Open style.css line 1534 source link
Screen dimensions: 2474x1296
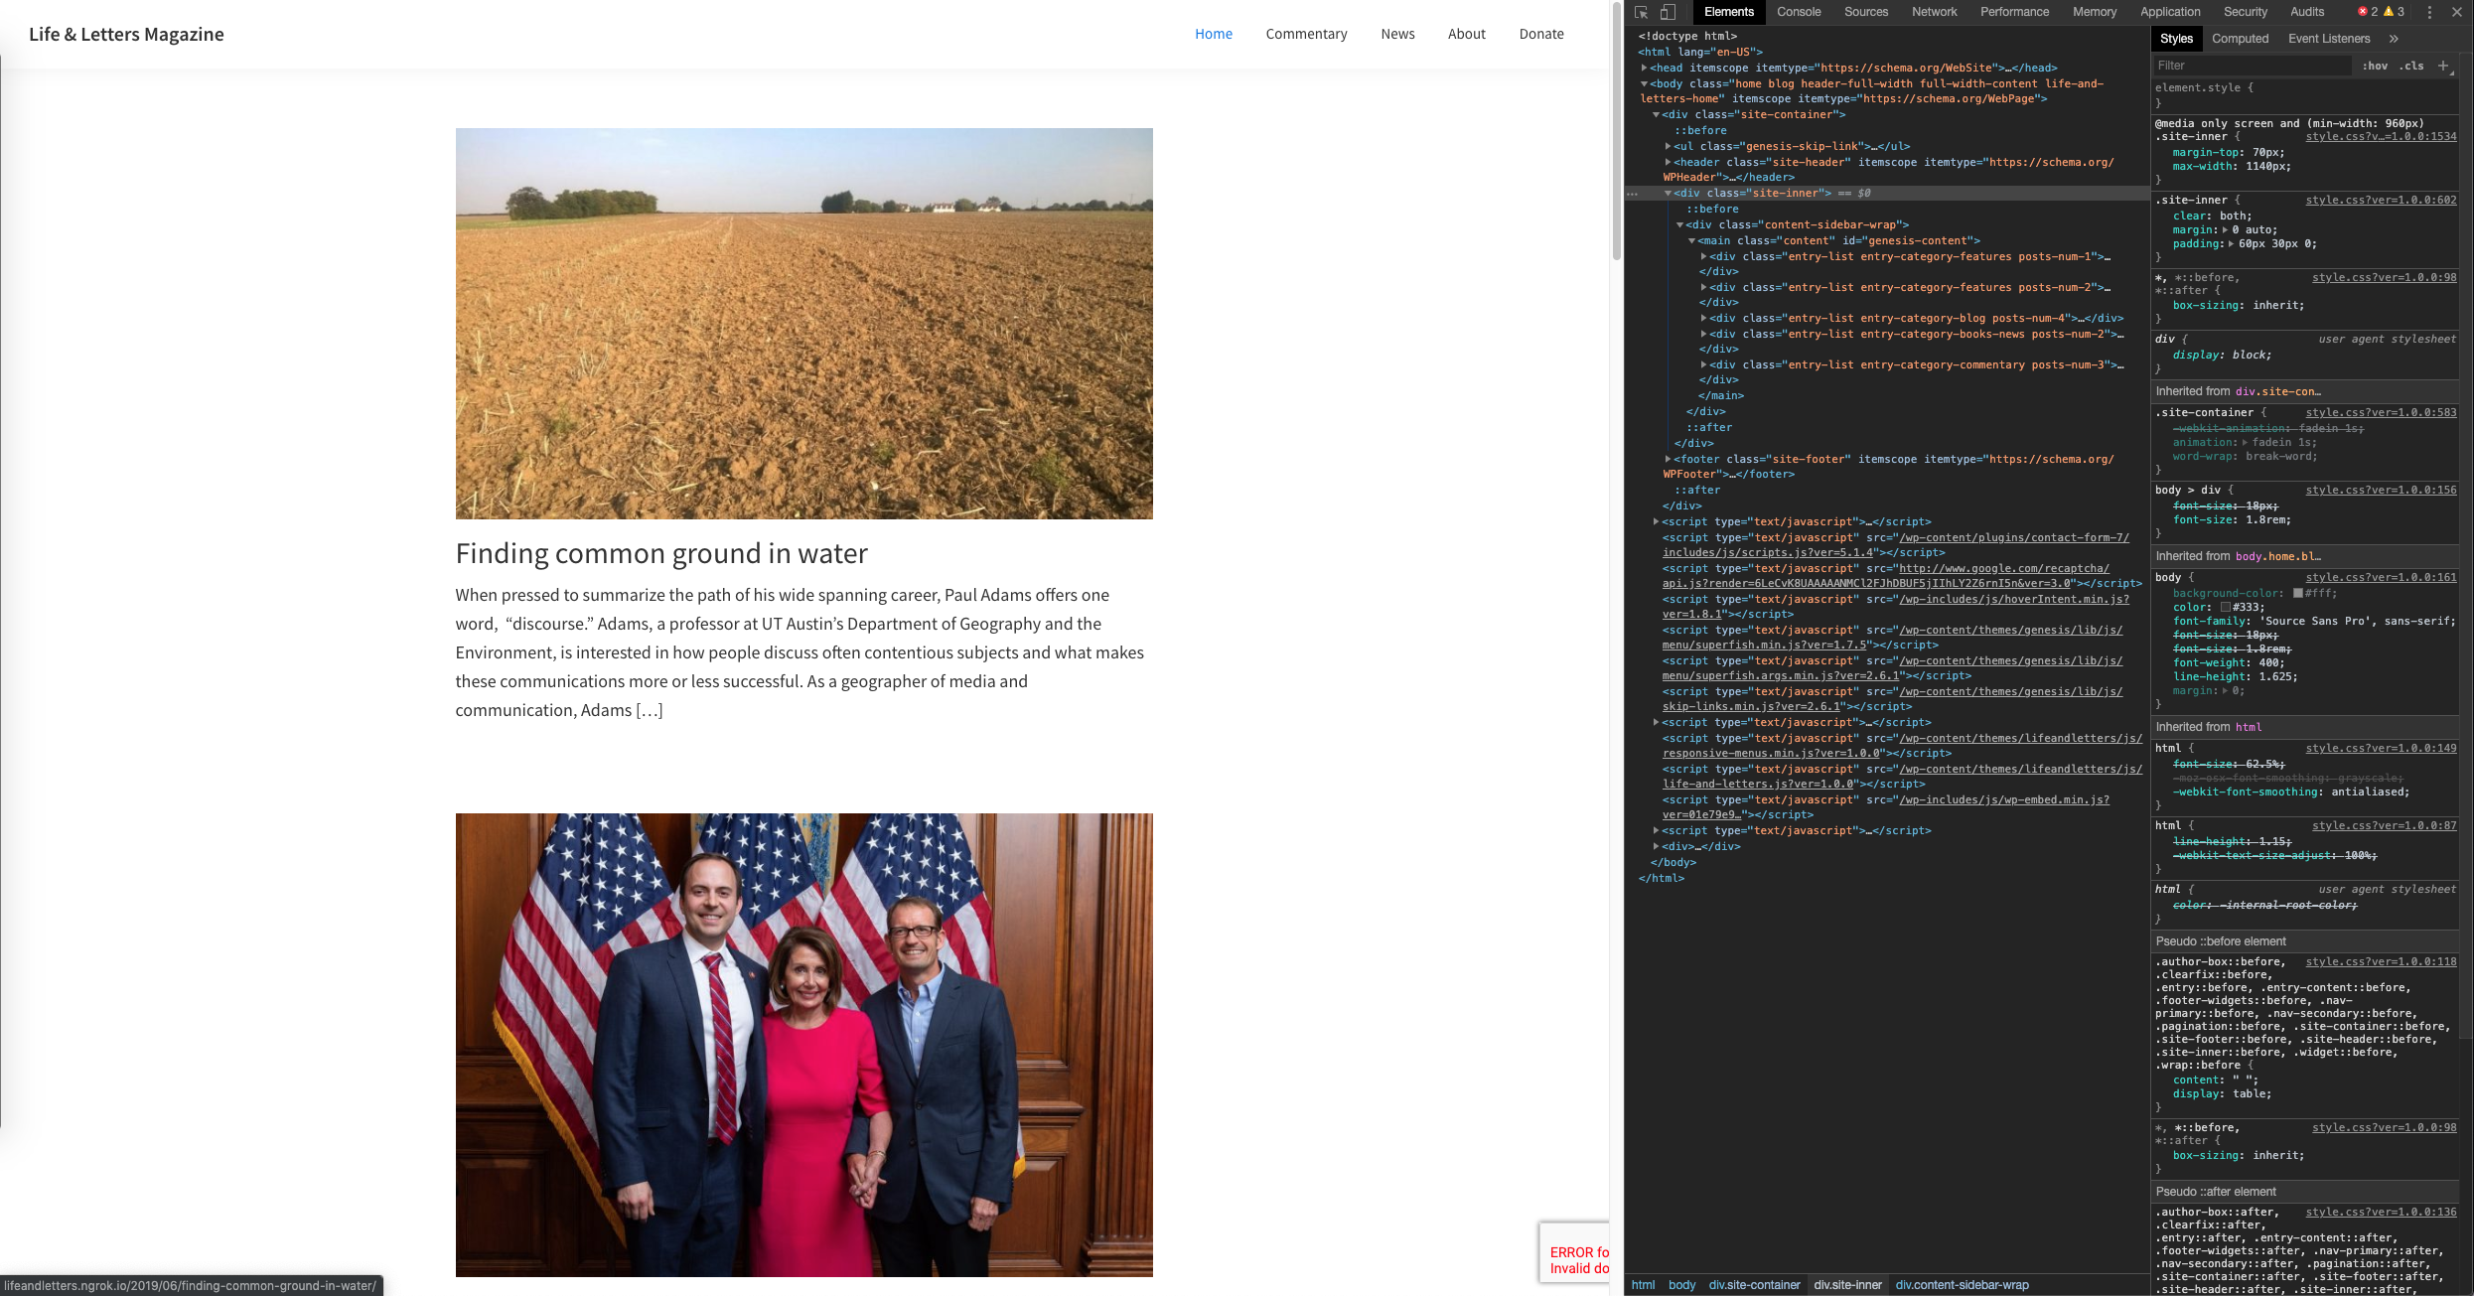point(2381,136)
